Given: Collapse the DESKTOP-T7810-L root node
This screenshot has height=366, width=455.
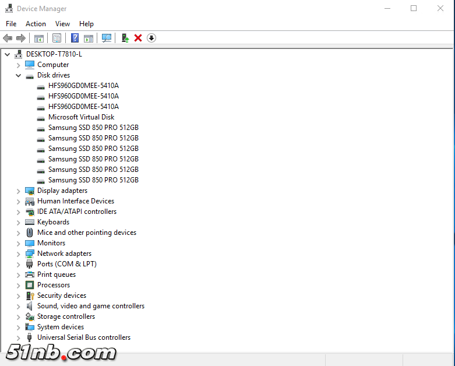Looking at the screenshot, I should [x=8, y=54].
